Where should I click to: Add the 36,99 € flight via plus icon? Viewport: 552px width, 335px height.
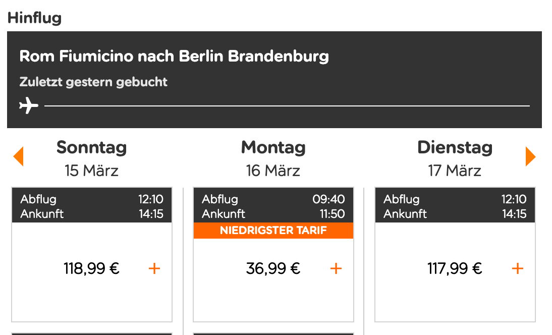pyautogui.click(x=336, y=268)
